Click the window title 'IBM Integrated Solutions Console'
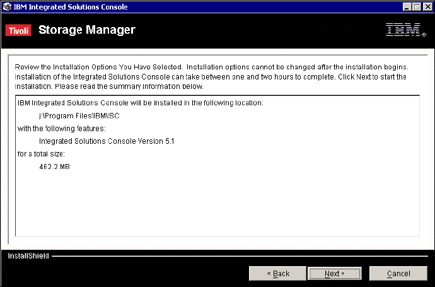Image resolution: width=435 pixels, height=287 pixels. pos(71,7)
